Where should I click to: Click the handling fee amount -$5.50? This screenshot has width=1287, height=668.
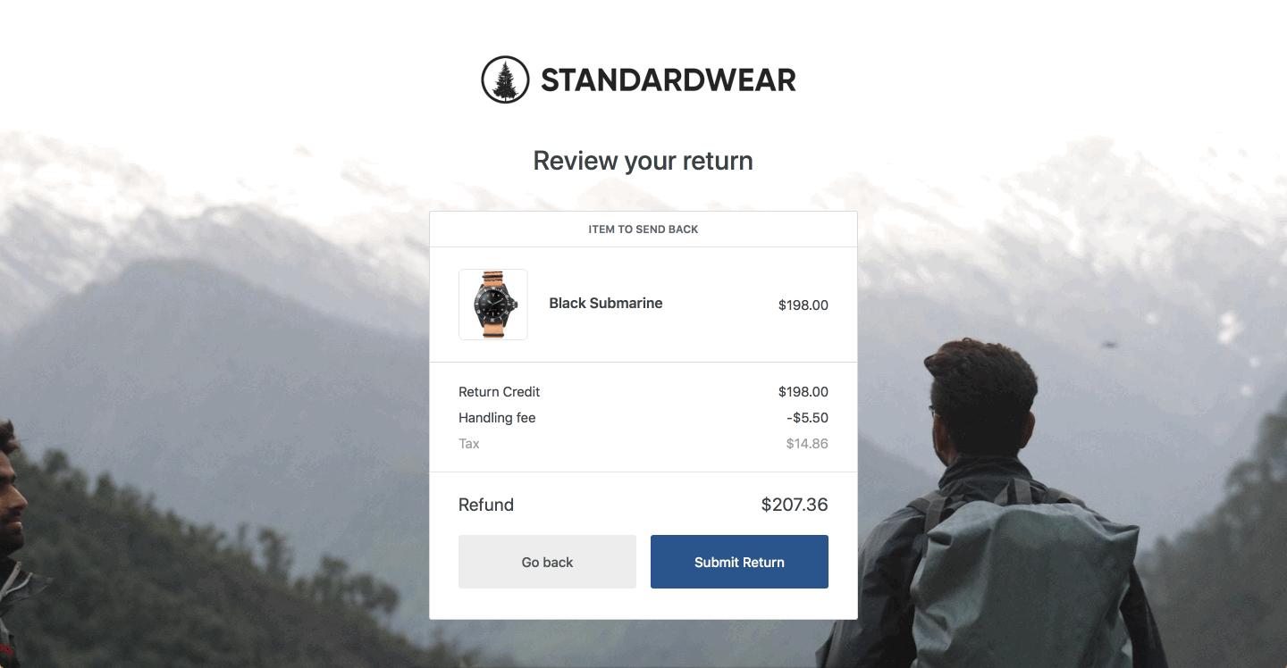click(x=807, y=417)
